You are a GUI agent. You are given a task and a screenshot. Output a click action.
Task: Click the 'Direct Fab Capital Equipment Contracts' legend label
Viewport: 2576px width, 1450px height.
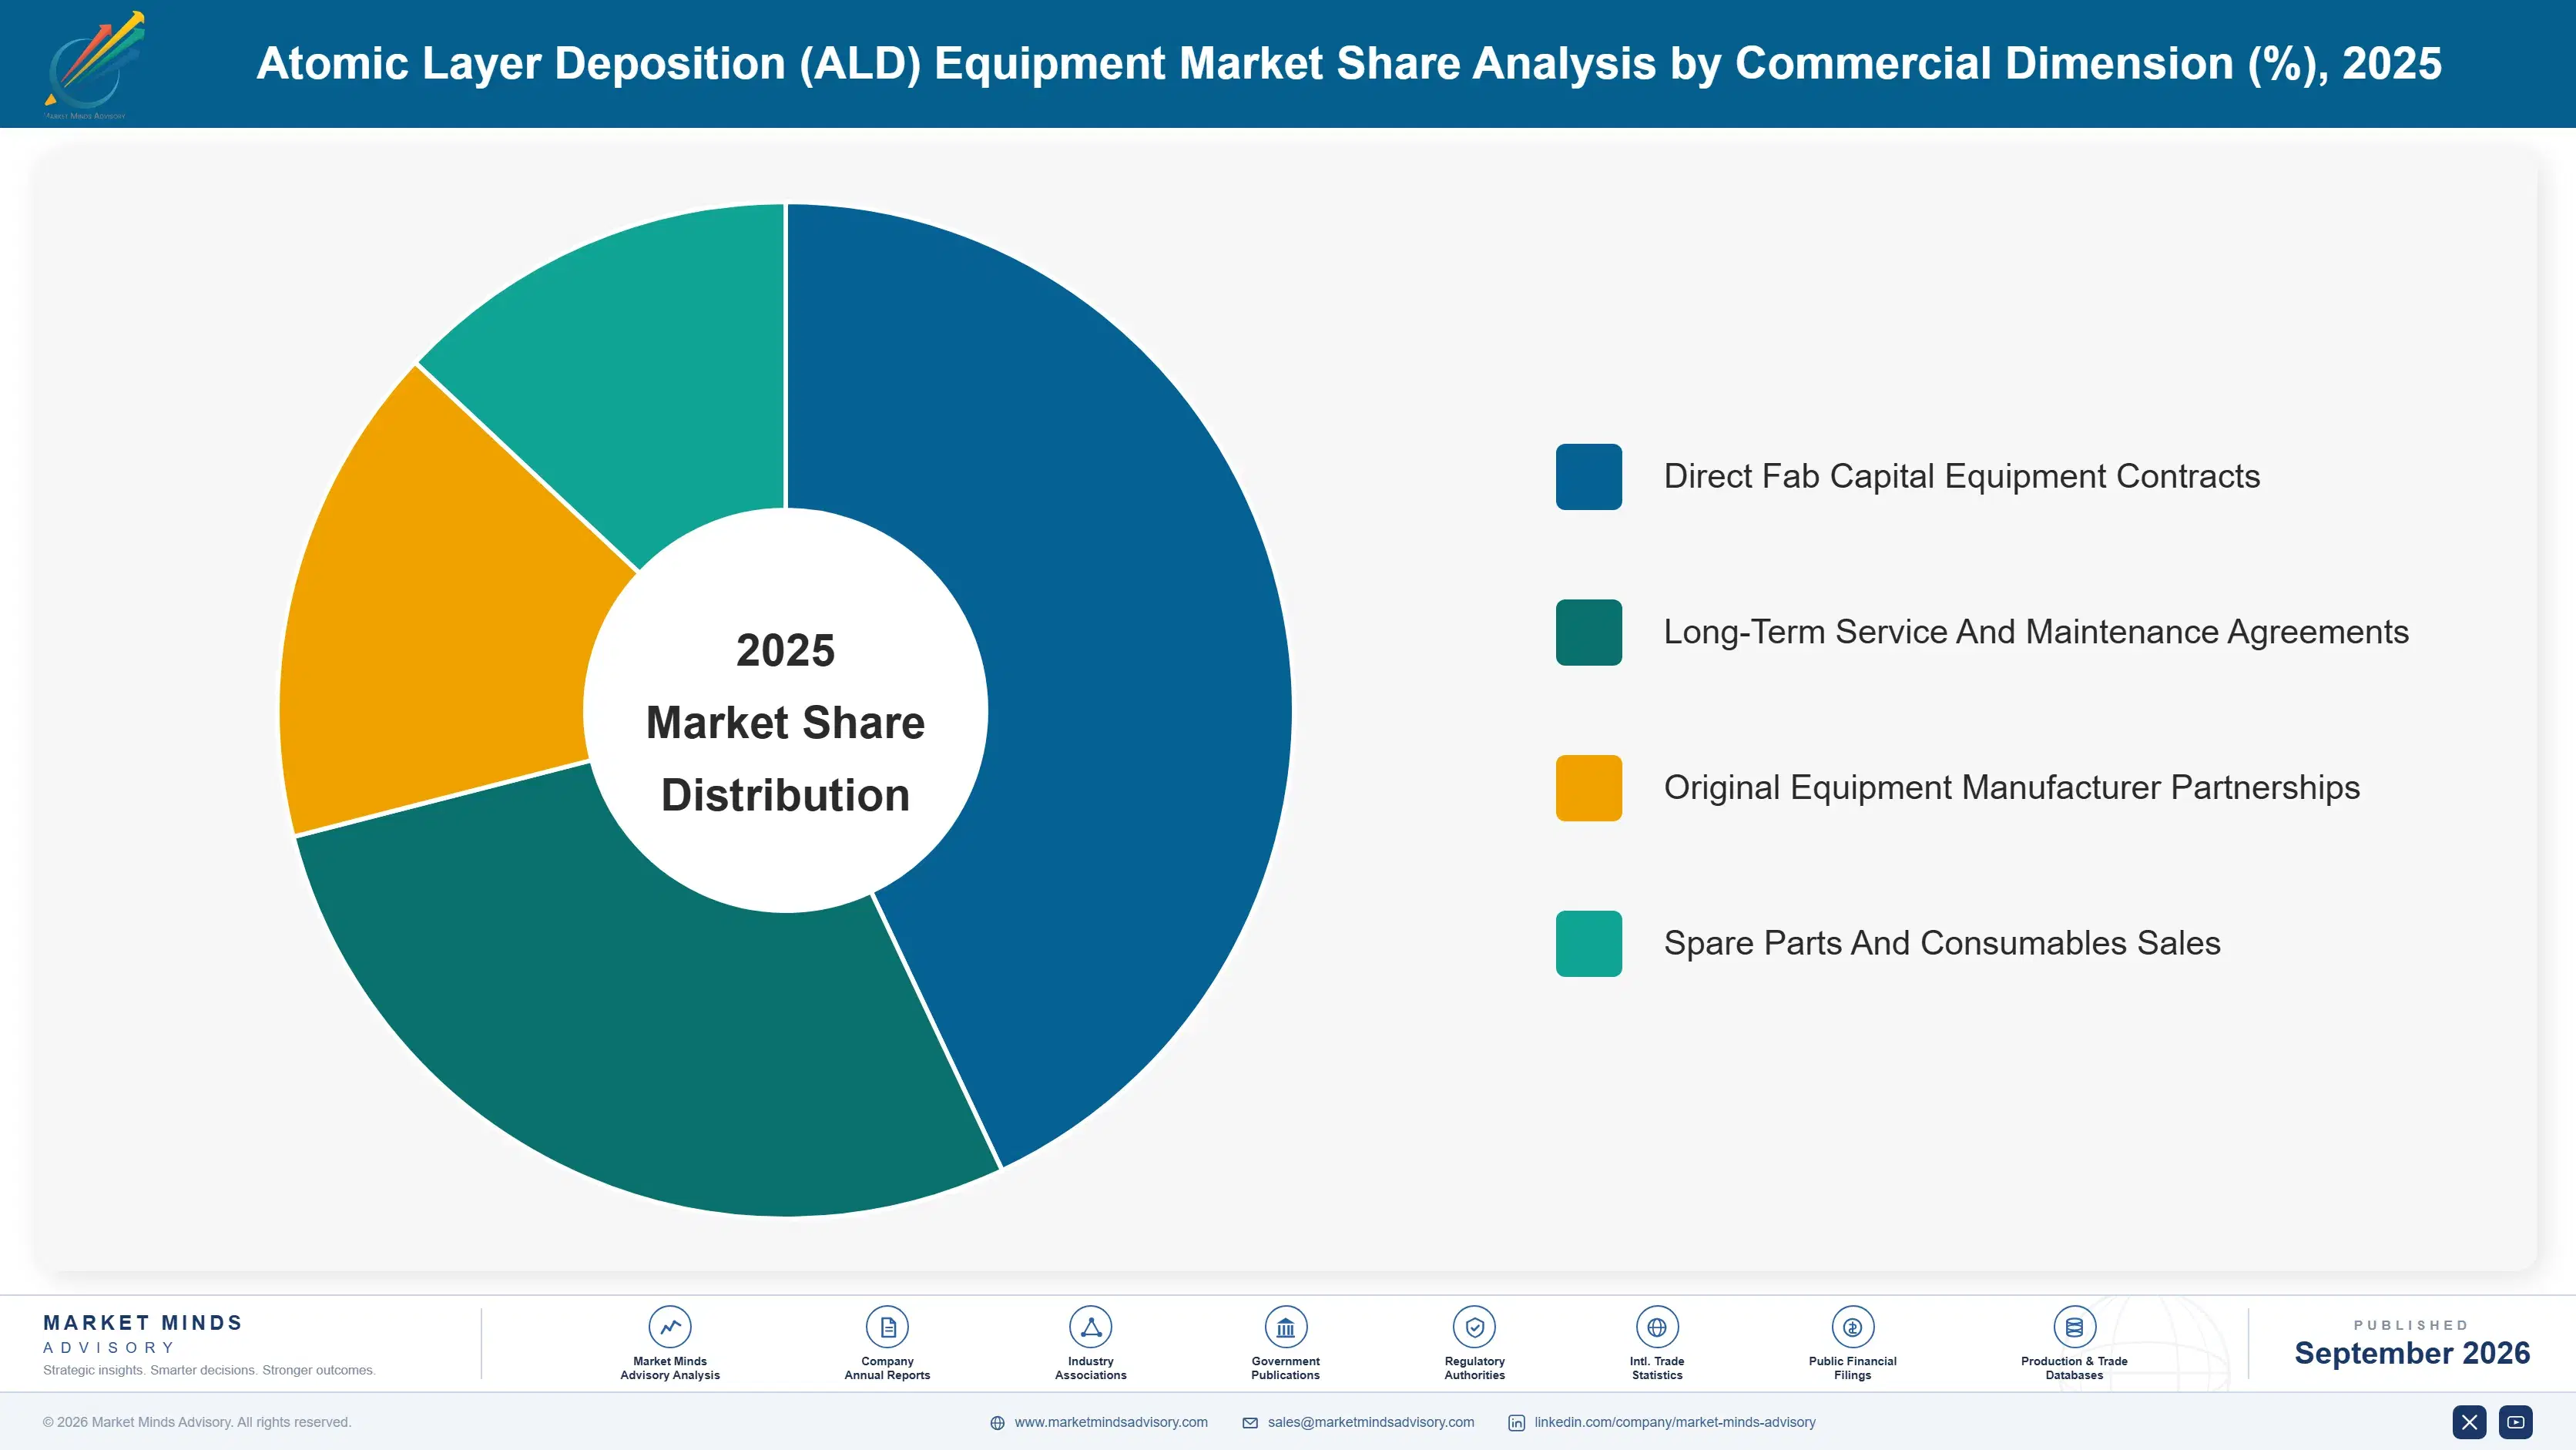tap(1961, 477)
